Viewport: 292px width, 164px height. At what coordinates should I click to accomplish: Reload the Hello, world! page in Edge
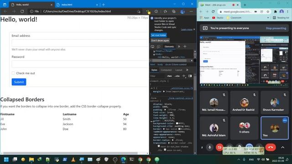tap(22, 11)
